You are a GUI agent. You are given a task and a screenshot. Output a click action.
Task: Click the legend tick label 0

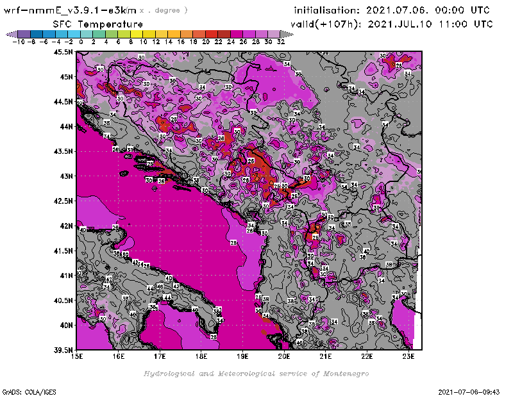pos(81,42)
